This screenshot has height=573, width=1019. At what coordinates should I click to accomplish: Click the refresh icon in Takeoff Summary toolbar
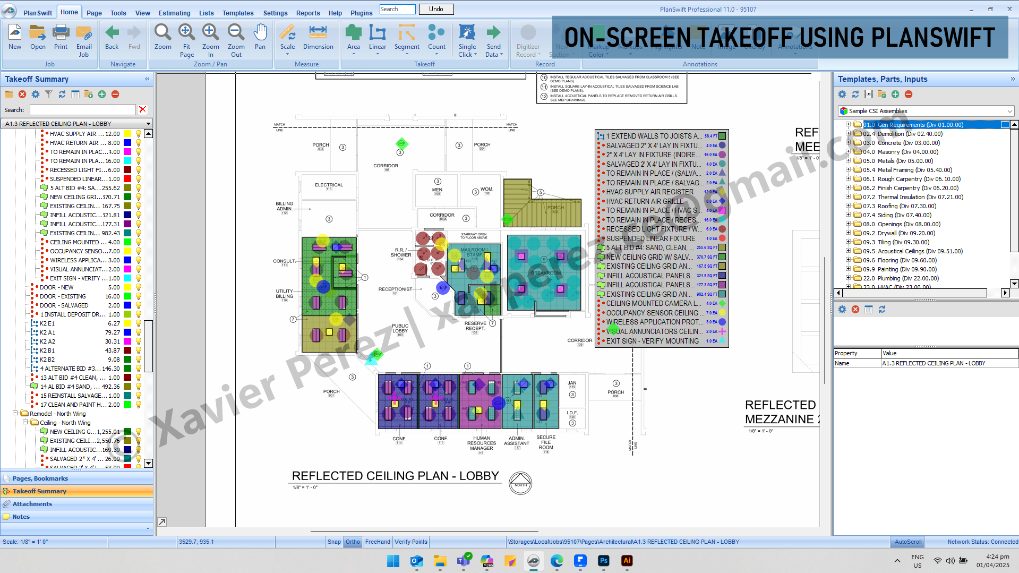[62, 94]
